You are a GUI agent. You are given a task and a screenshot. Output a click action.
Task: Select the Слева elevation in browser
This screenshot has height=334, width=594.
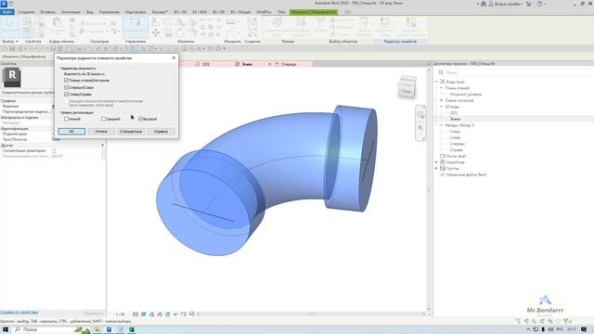tap(456, 137)
